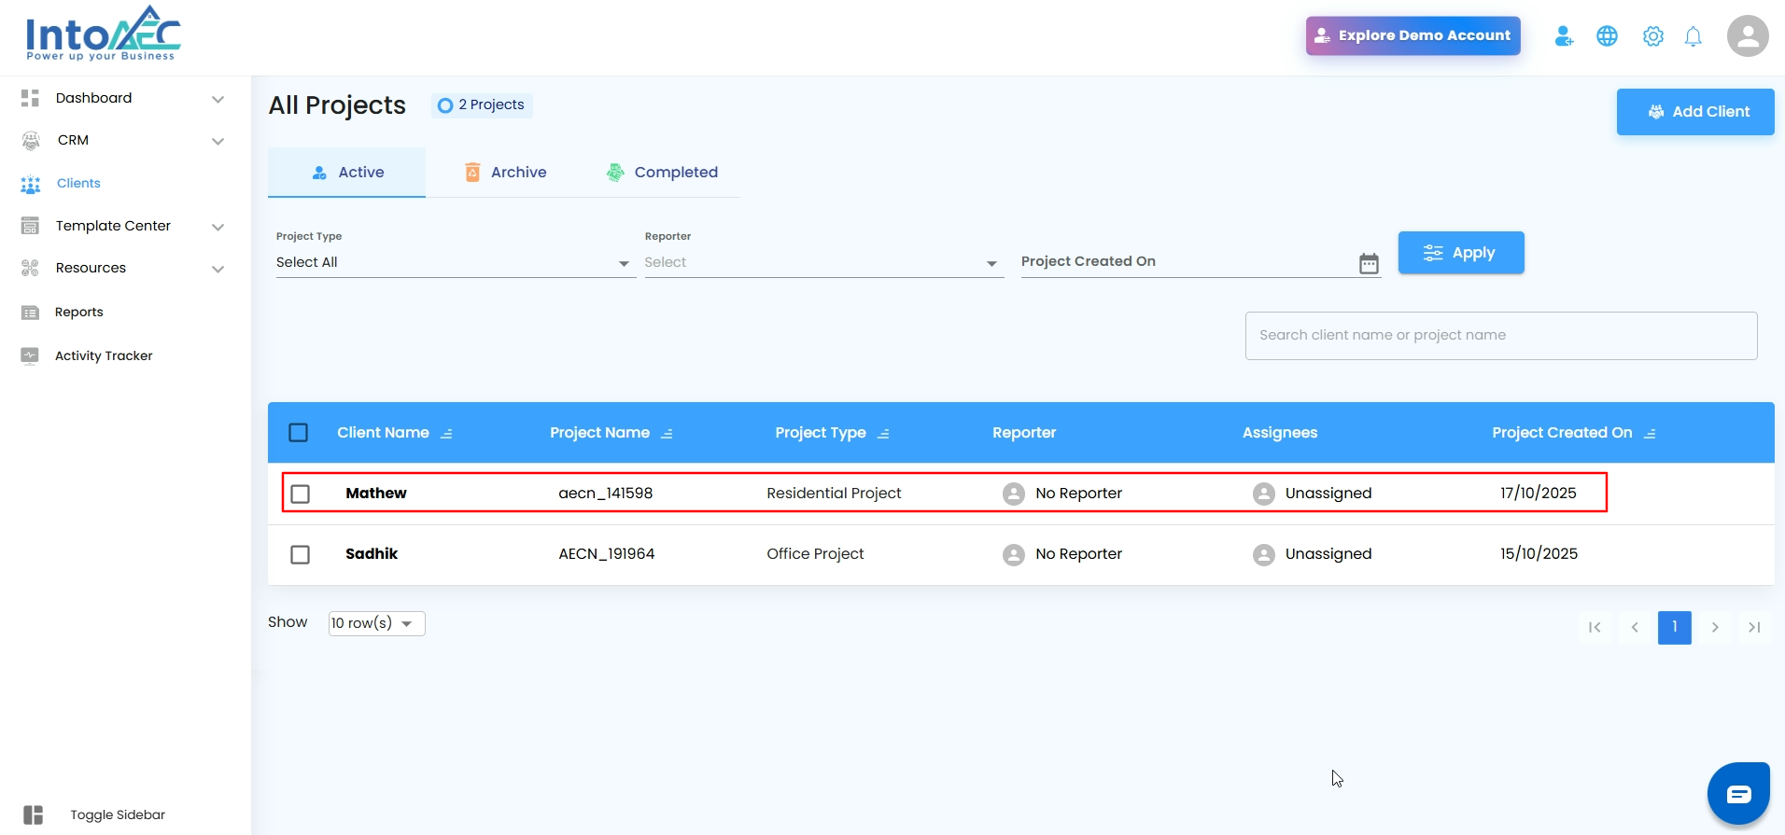Open the settings gear icon
The width and height of the screenshot is (1785, 835).
1652,36
